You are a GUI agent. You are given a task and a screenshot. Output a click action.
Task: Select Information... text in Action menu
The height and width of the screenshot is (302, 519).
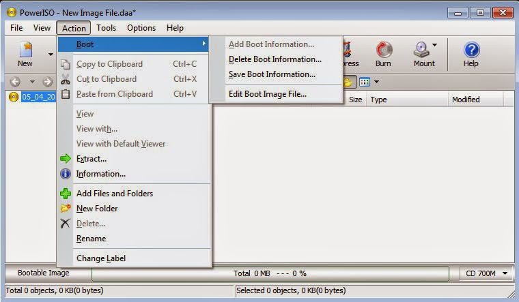101,174
